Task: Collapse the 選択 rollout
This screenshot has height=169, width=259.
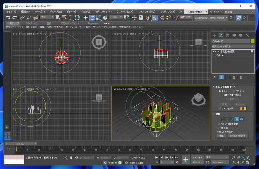Action: tap(213, 114)
